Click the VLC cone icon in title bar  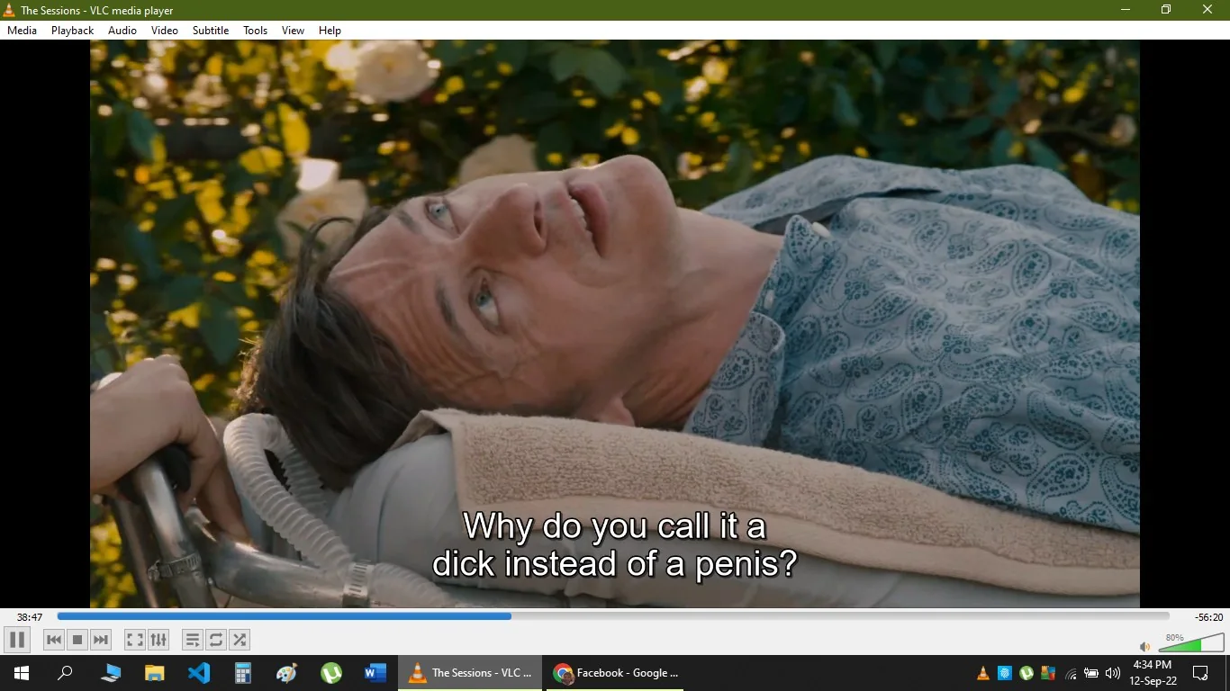tap(9, 10)
